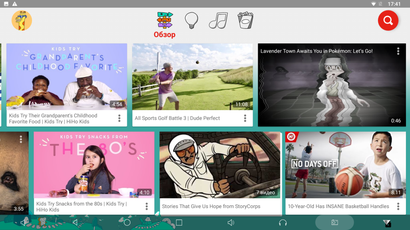This screenshot has width=410, height=230.
Task: Switch to the lightbulb learning category
Action: pyautogui.click(x=191, y=20)
